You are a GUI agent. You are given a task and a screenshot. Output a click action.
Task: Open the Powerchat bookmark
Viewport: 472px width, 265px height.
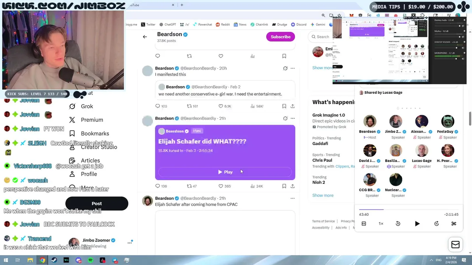pyautogui.click(x=202, y=25)
